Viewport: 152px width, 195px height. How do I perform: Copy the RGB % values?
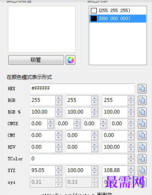(142, 112)
